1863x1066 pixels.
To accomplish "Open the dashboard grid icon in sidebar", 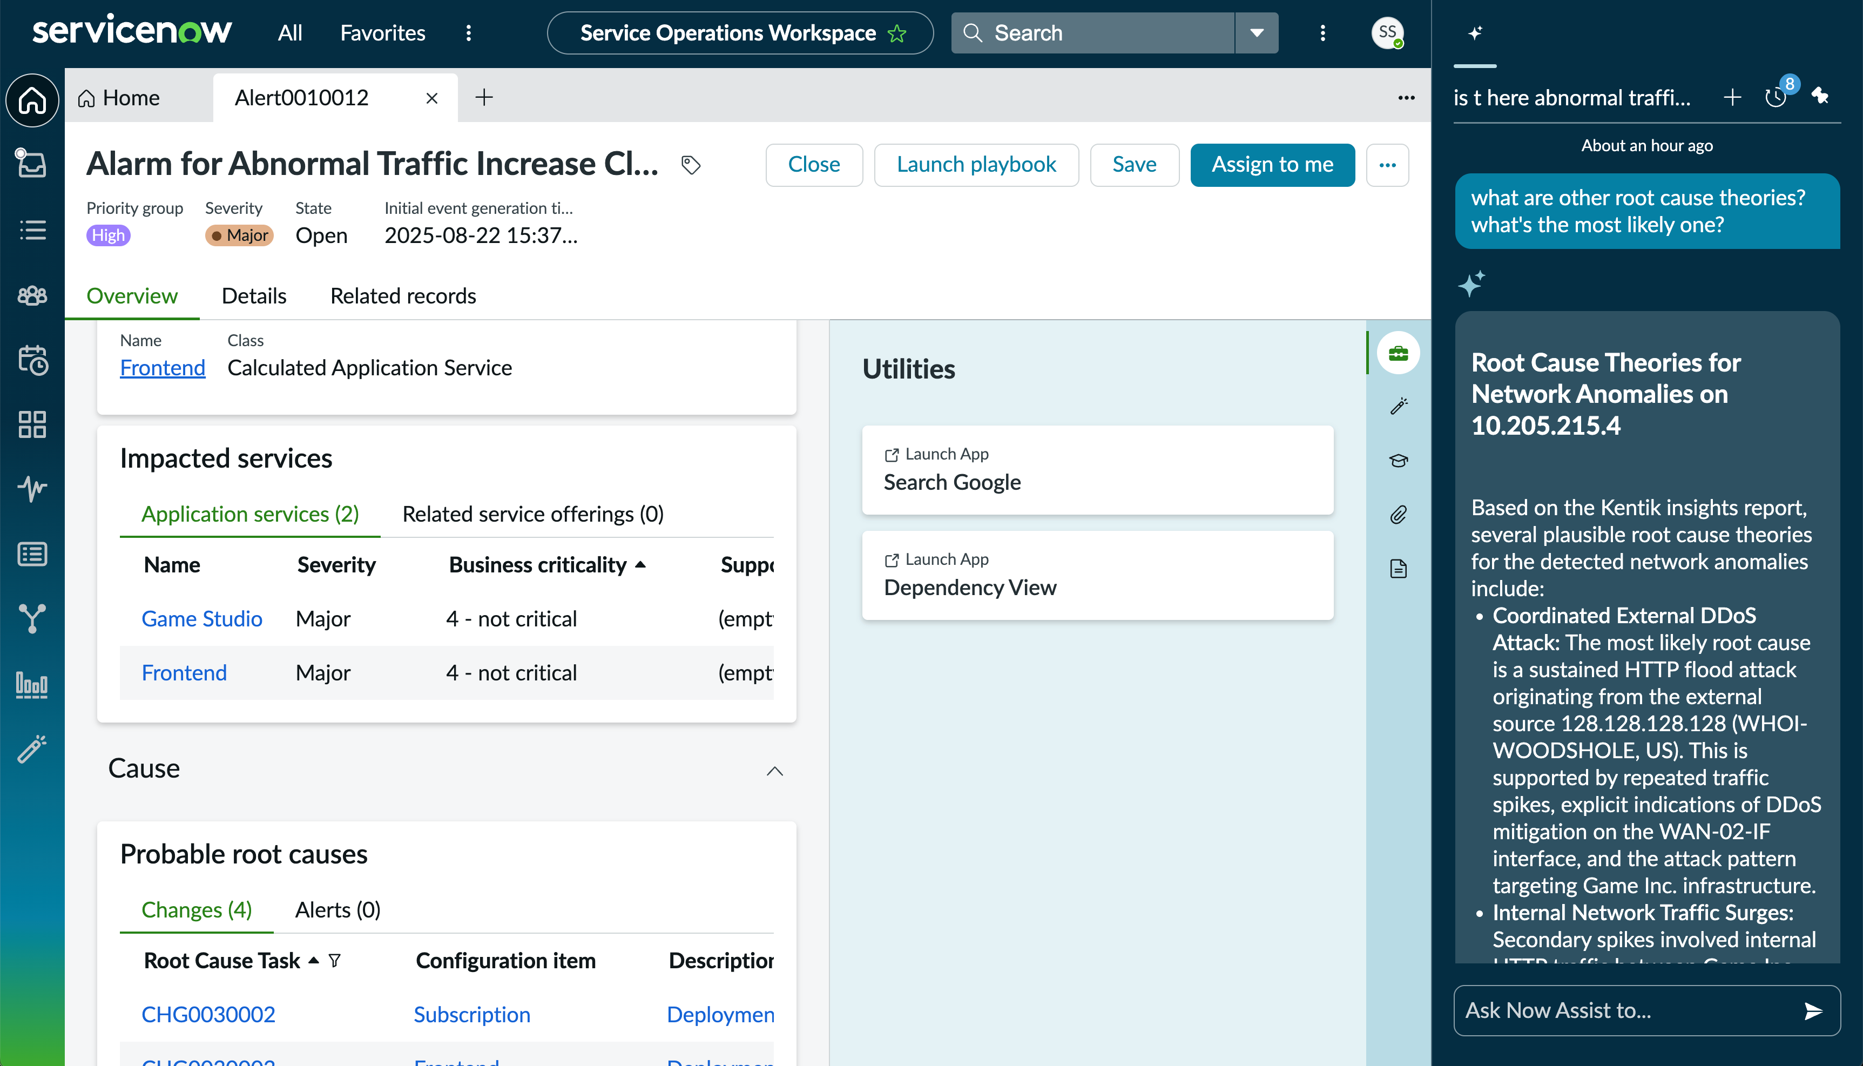I will click(32, 424).
